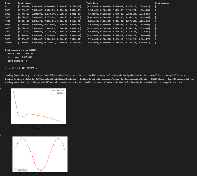Click 'Best model at step 10000:' line
This screenshot has width=197, height=176.
coord(21,50)
